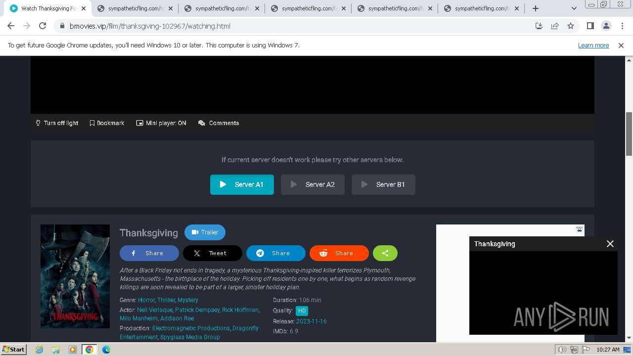Open the Windows Start menu
This screenshot has height=356, width=633.
14,349
